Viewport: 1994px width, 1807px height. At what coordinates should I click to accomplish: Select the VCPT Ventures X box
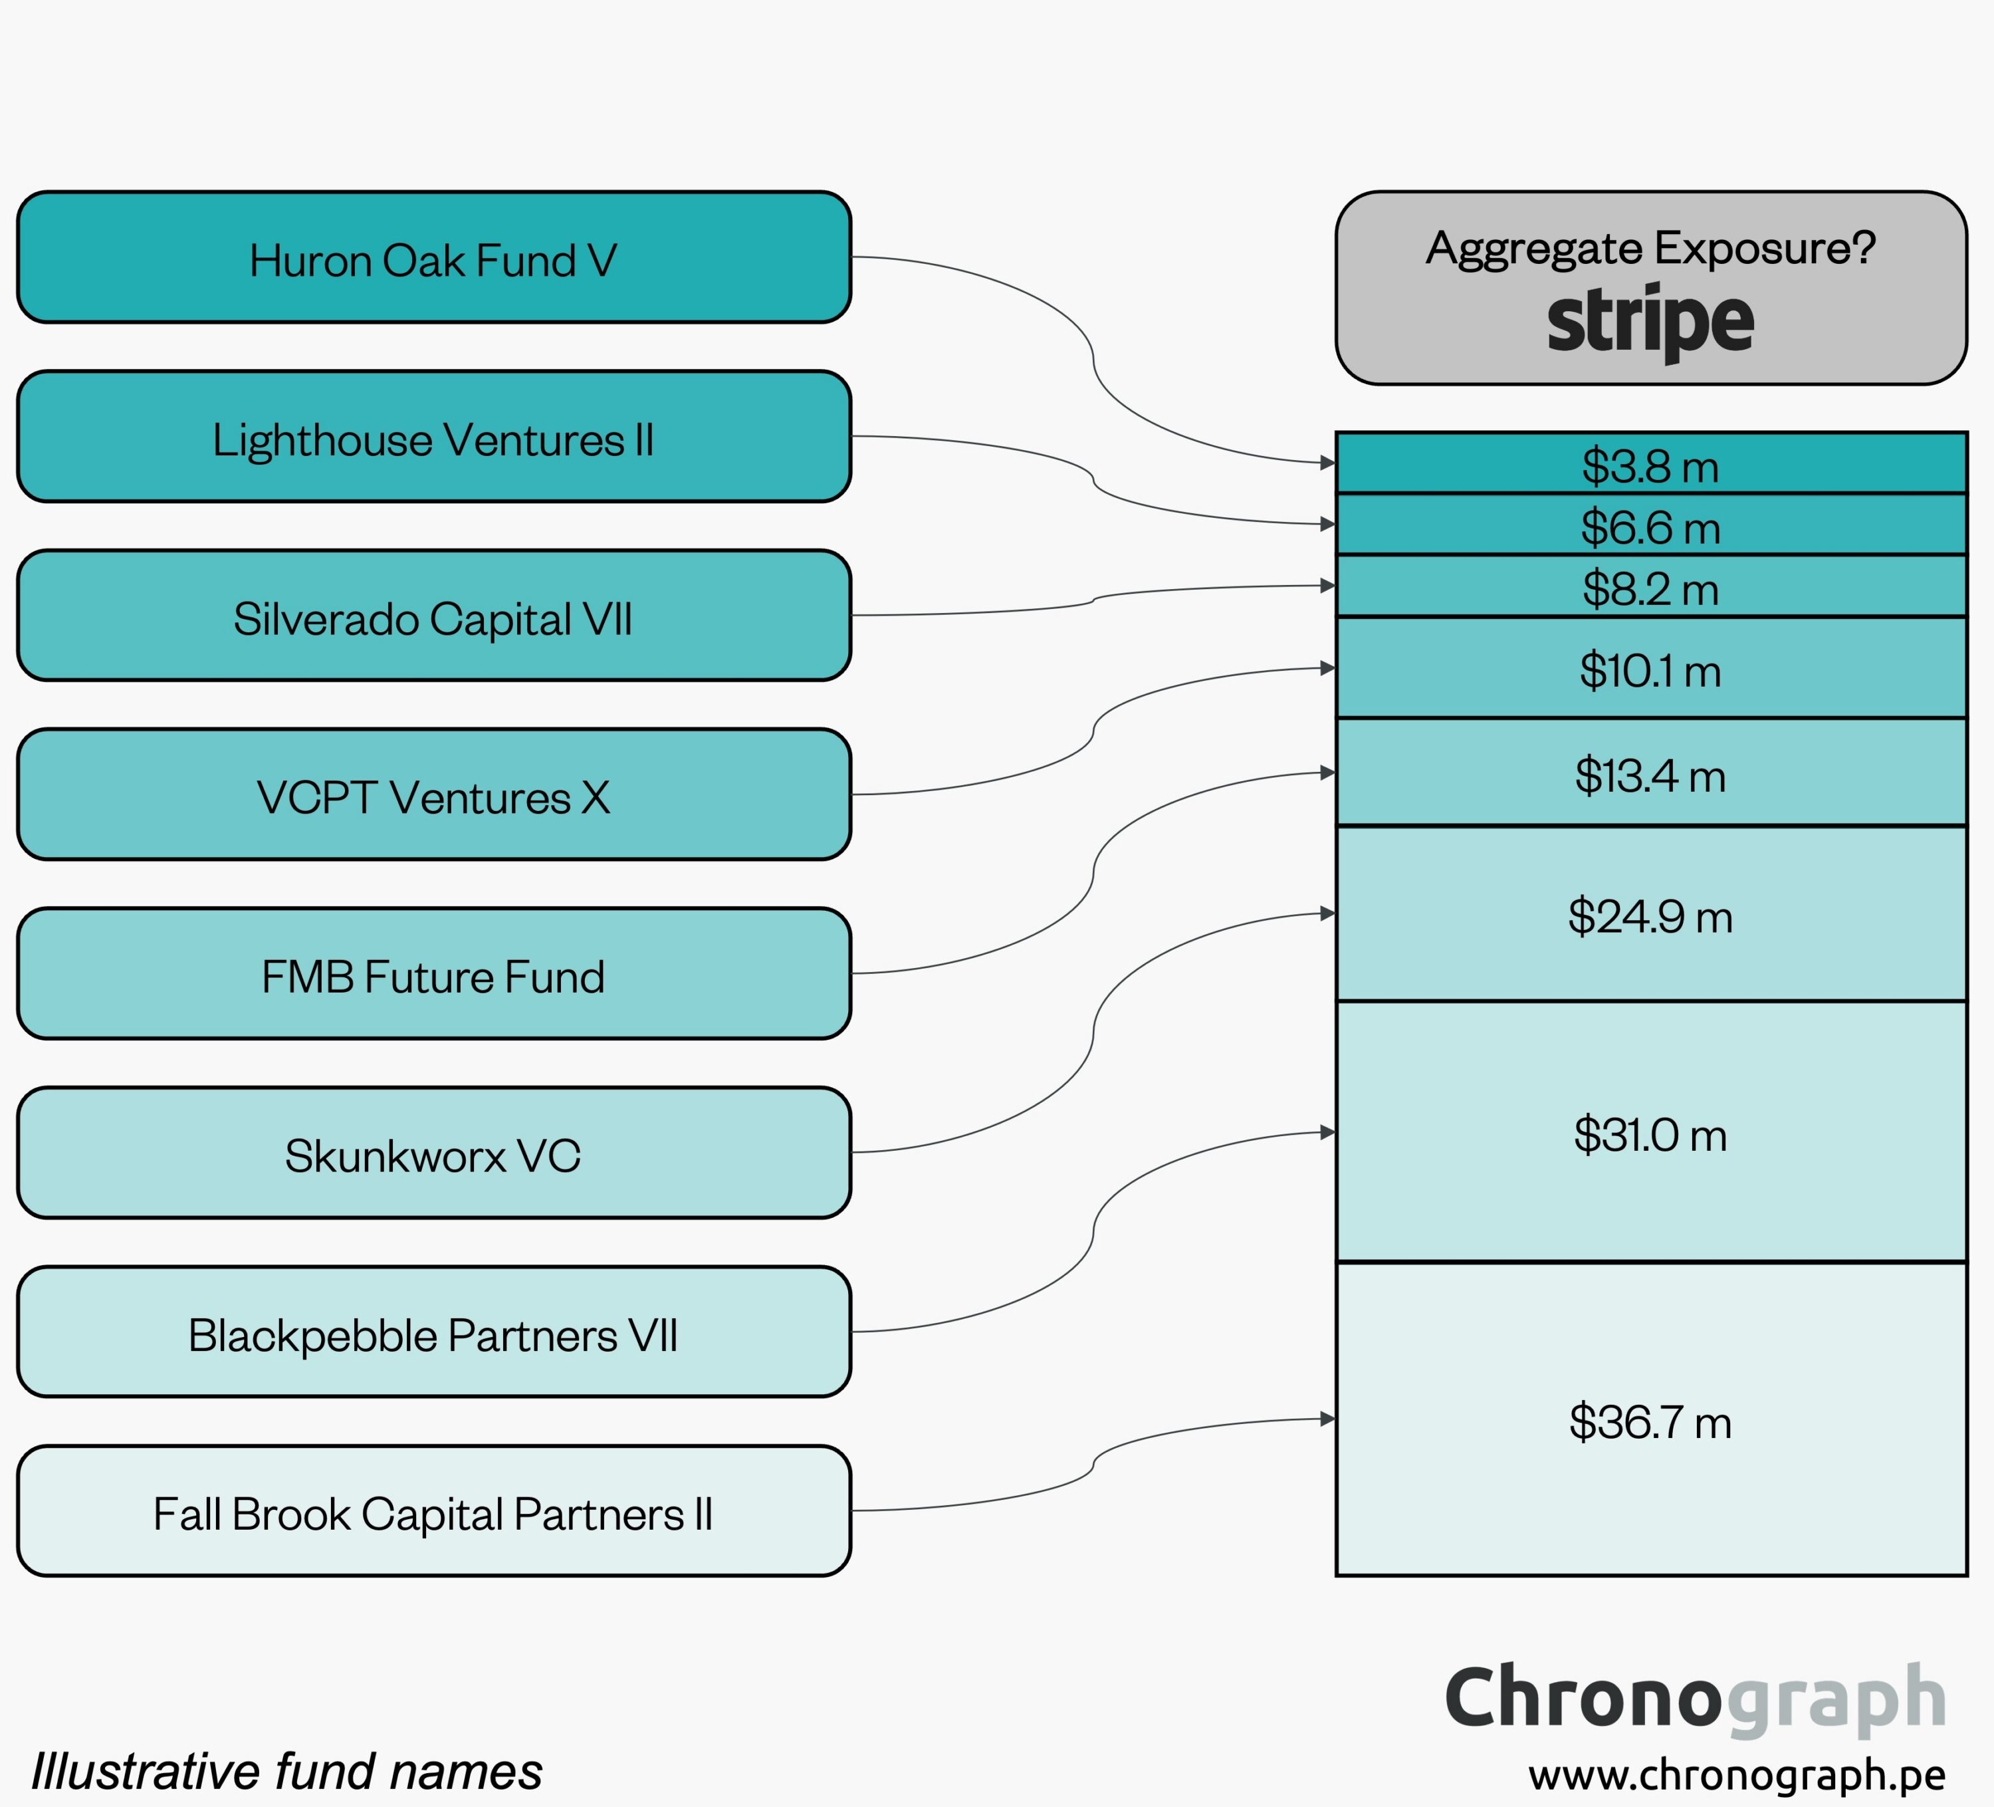click(x=433, y=796)
